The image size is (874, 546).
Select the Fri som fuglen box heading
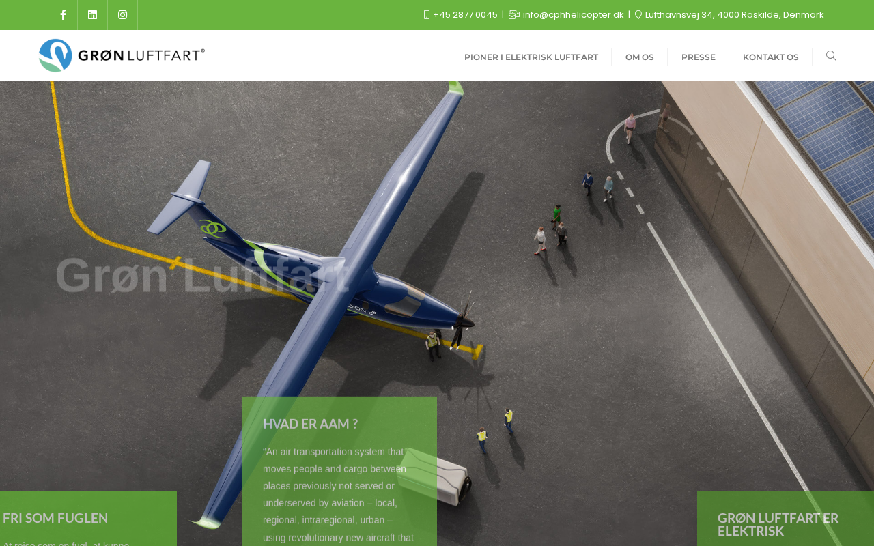(x=55, y=518)
